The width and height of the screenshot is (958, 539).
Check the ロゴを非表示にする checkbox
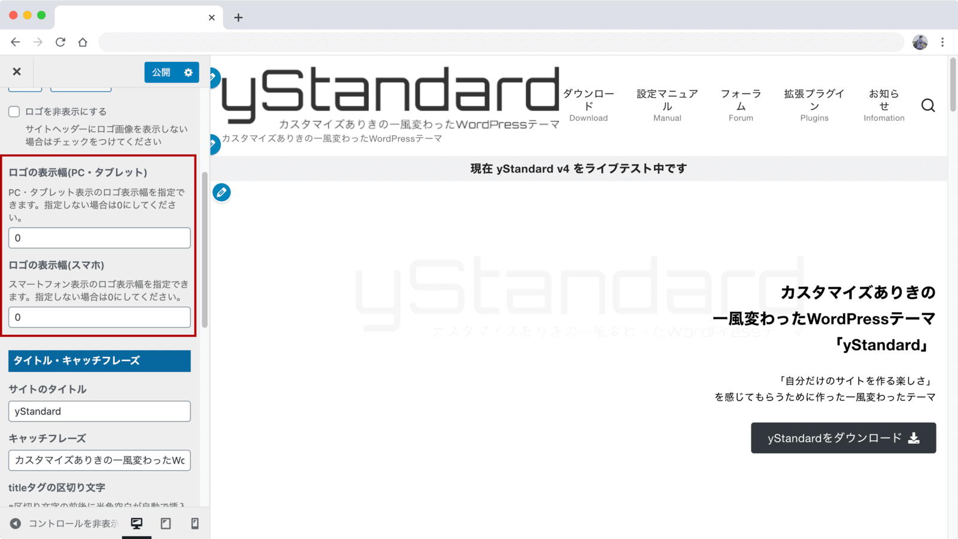coord(14,111)
